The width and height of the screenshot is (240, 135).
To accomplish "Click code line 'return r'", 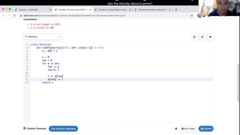I will pyautogui.click(x=48, y=82).
